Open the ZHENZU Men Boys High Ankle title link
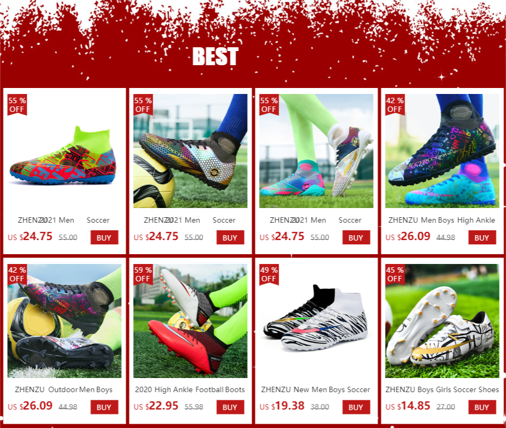 pos(442,220)
